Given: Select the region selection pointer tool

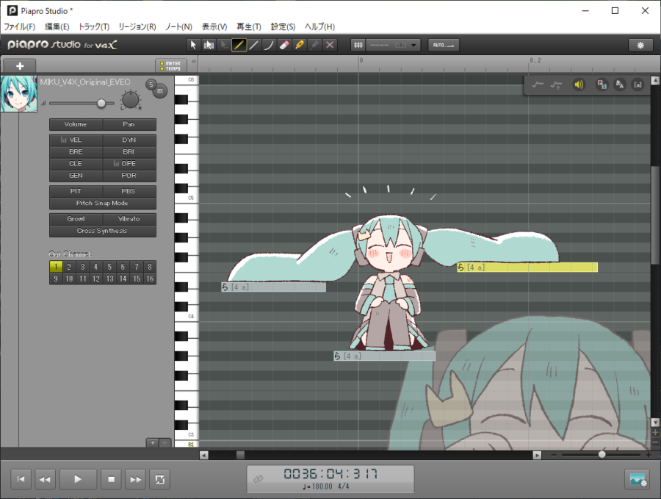Looking at the screenshot, I should (209, 45).
